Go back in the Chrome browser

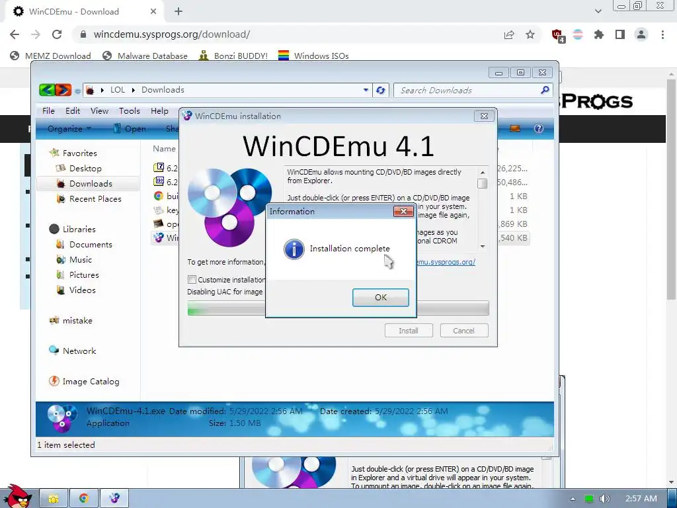[x=15, y=34]
